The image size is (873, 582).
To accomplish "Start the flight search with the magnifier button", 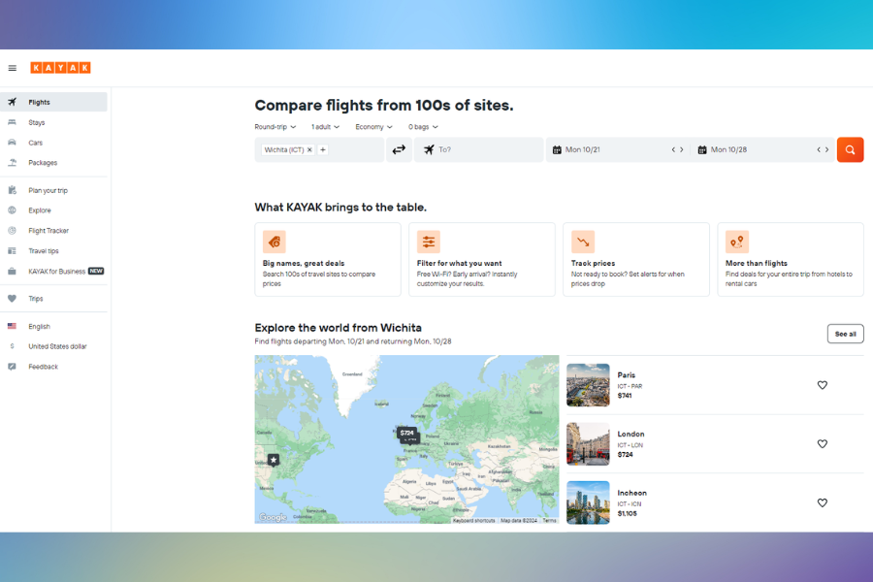I will pyautogui.click(x=850, y=149).
